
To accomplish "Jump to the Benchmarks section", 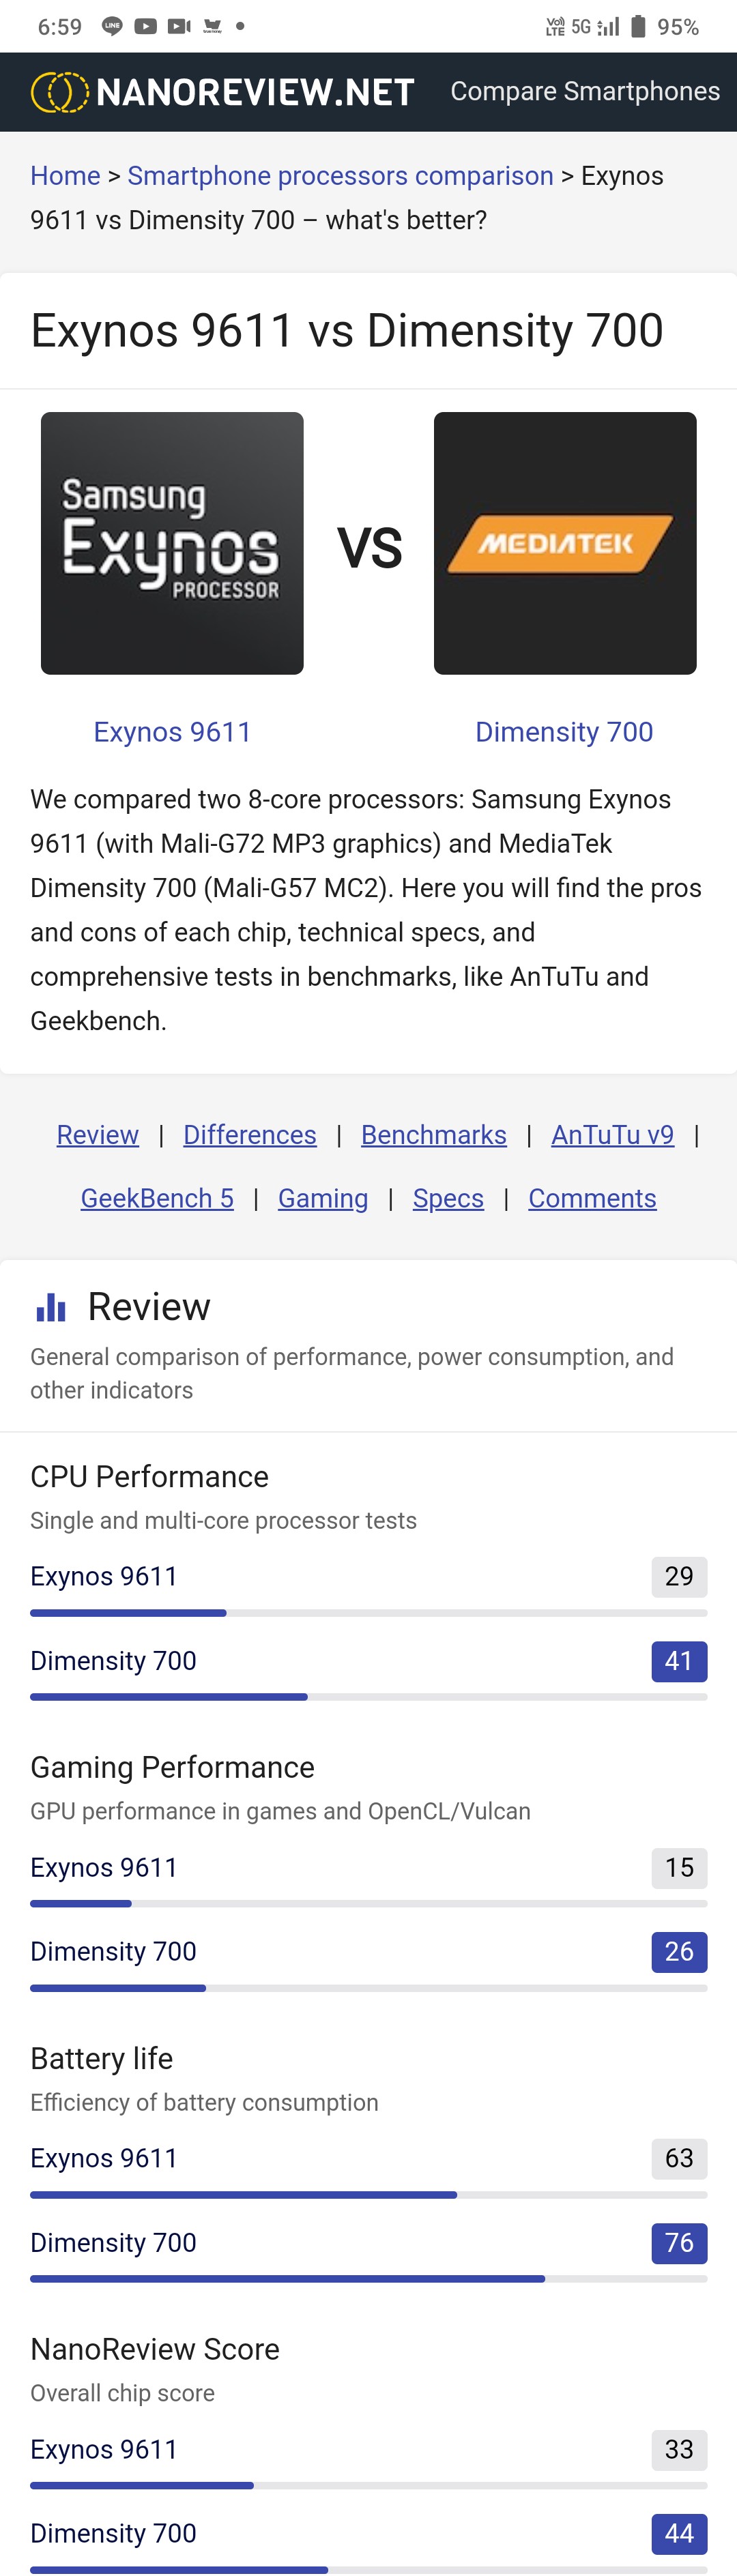I will click(x=434, y=1135).
